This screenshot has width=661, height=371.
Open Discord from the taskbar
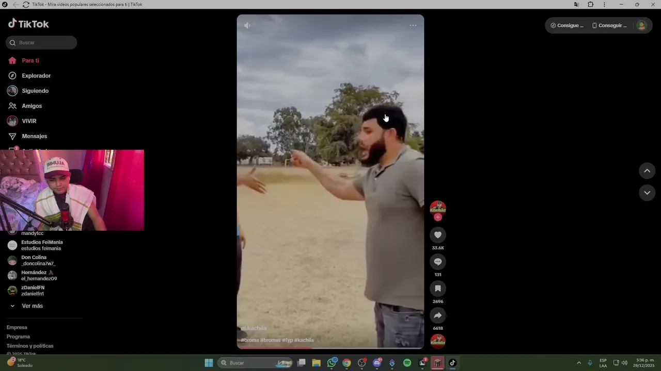(x=377, y=363)
